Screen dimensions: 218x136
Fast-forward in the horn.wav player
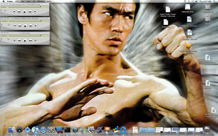click(x=30, y=40)
